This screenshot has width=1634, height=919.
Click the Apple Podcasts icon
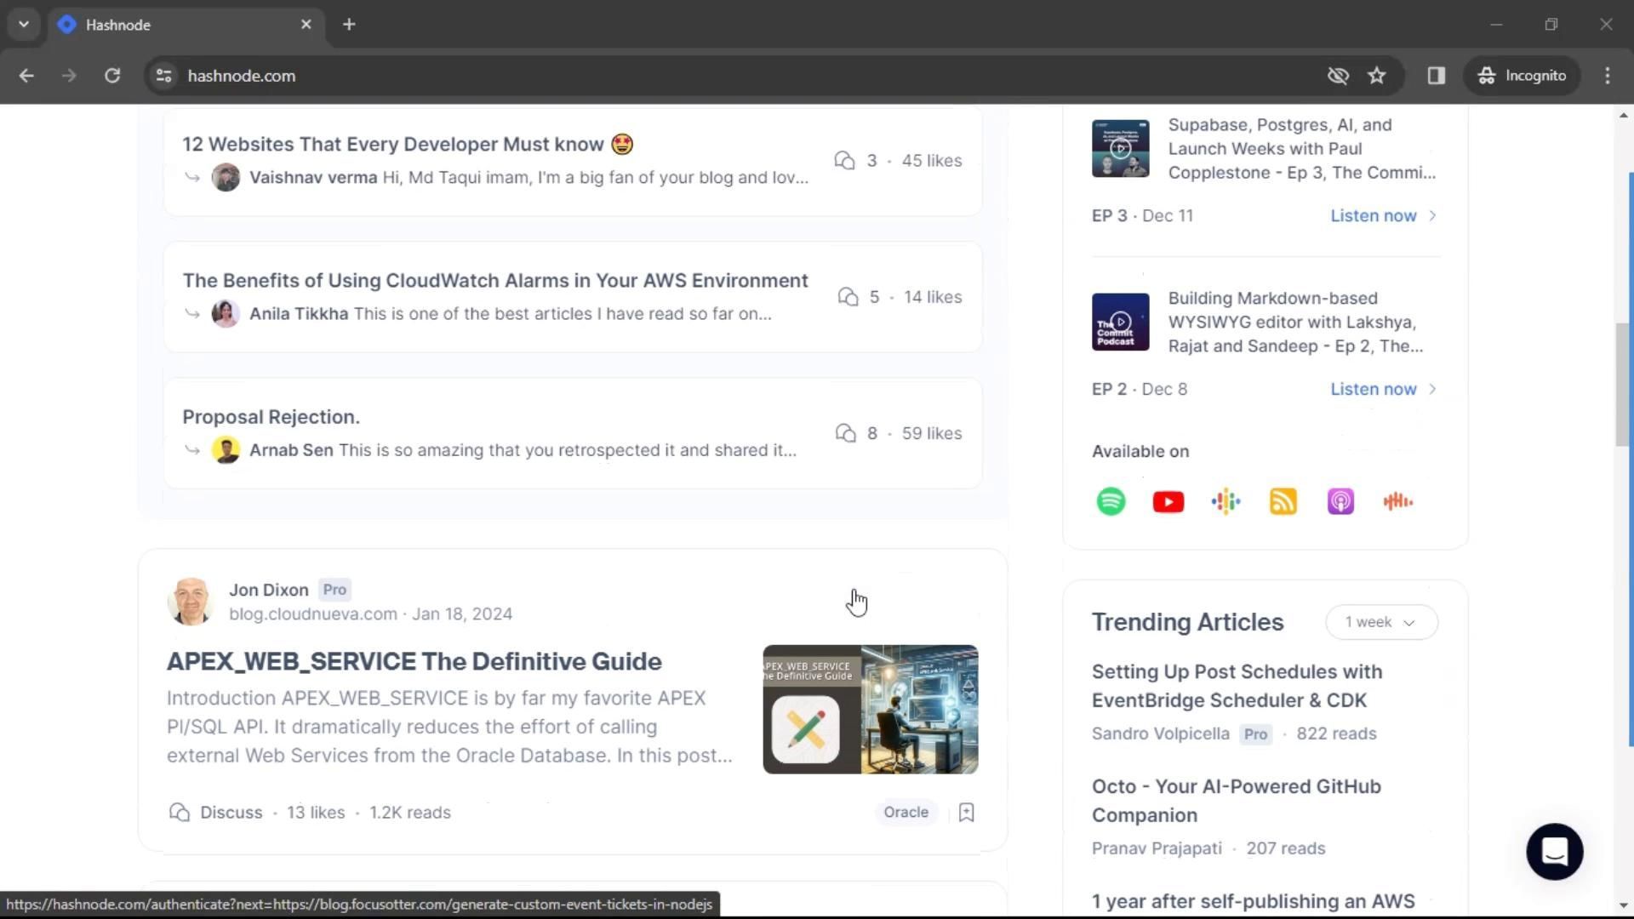coord(1340,501)
